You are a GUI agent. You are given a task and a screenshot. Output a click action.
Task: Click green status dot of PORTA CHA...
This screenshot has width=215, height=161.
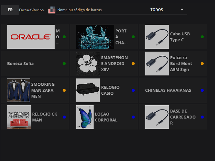(x=133, y=37)
